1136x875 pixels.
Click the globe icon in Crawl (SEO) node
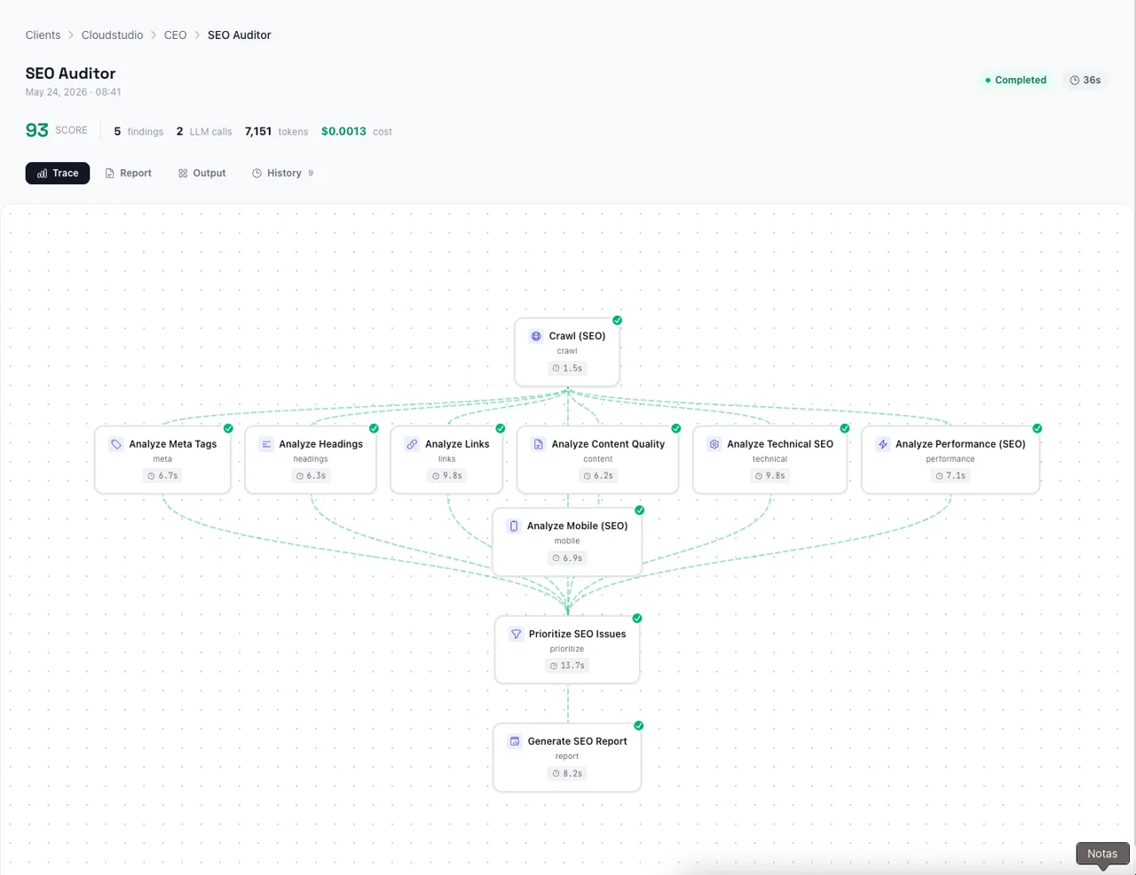tap(536, 336)
